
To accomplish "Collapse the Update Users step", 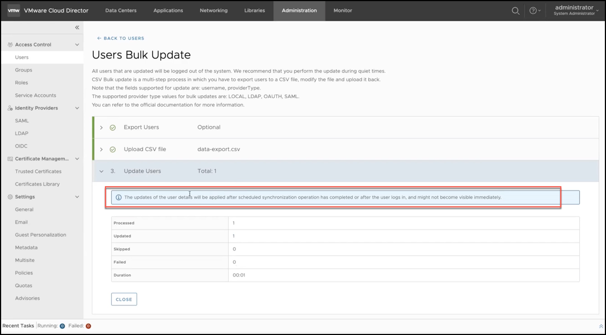I will coord(101,171).
